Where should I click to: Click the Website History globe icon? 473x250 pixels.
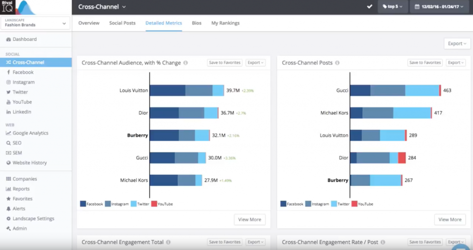(x=8, y=163)
